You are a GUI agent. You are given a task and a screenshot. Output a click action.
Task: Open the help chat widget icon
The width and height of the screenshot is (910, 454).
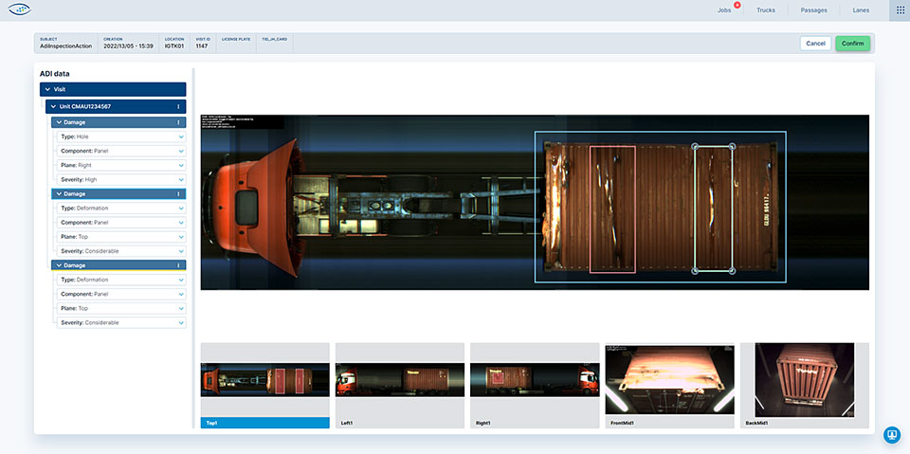click(x=891, y=434)
